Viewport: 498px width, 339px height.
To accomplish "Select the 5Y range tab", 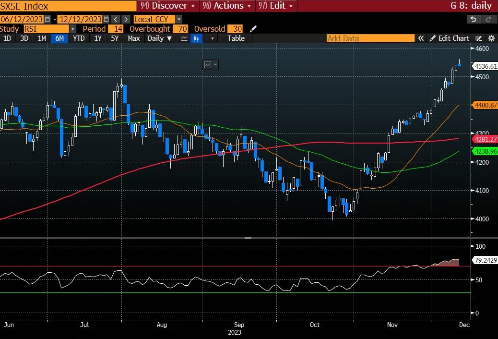I will coord(115,38).
